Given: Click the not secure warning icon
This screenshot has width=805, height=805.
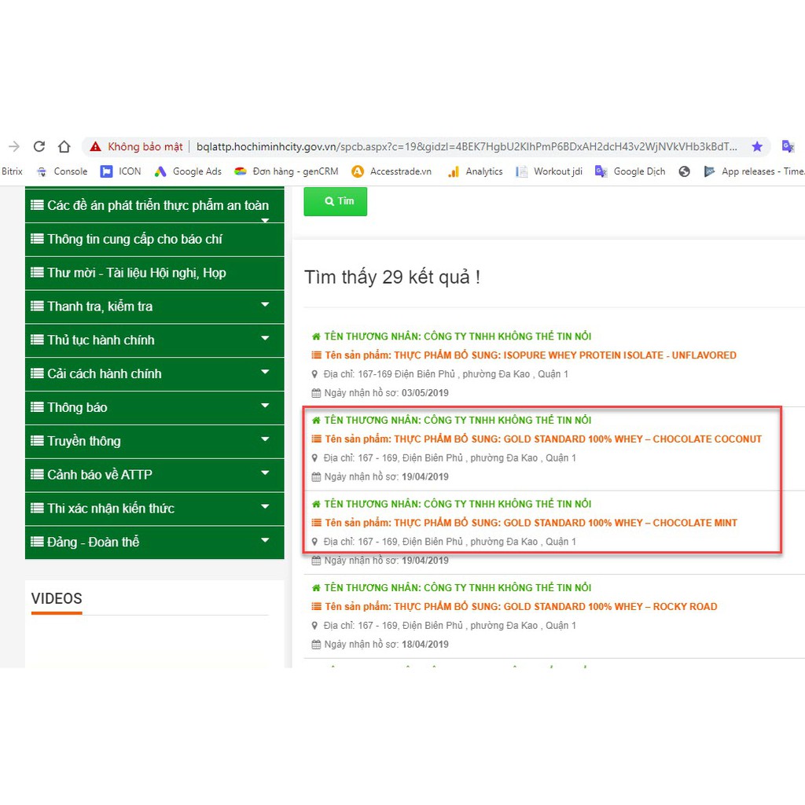Looking at the screenshot, I should click(x=95, y=146).
